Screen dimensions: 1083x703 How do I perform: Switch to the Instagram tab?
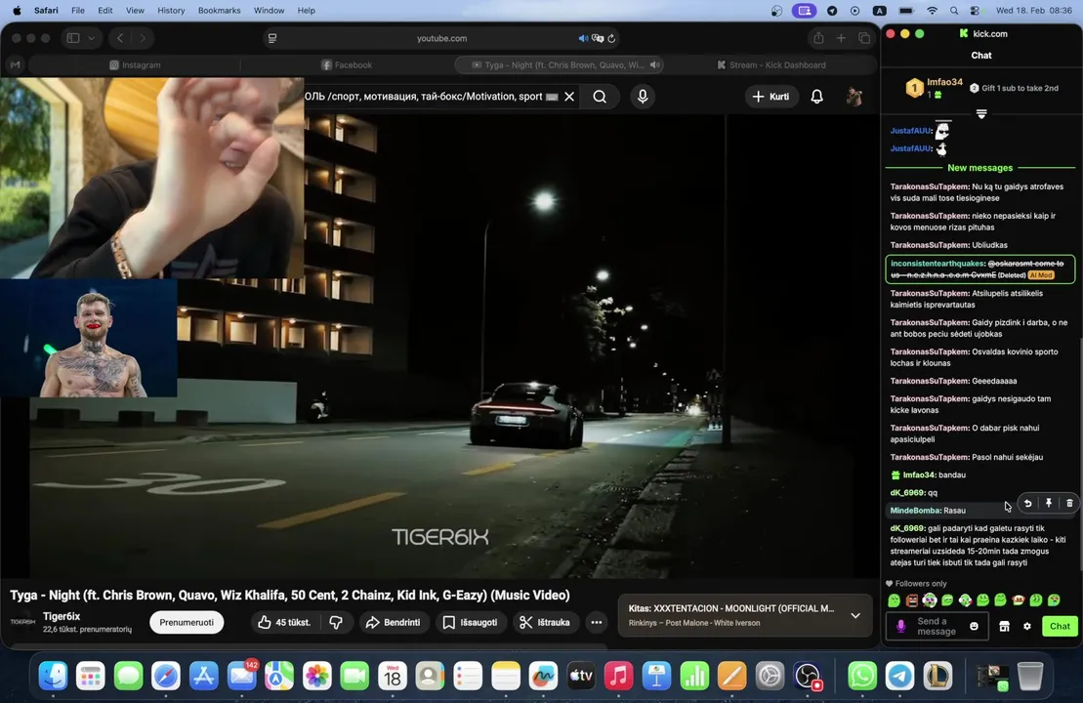(x=135, y=64)
